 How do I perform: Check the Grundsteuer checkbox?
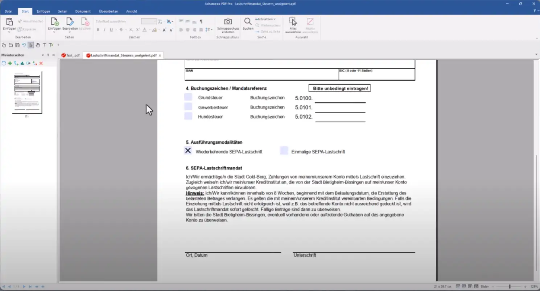point(188,97)
